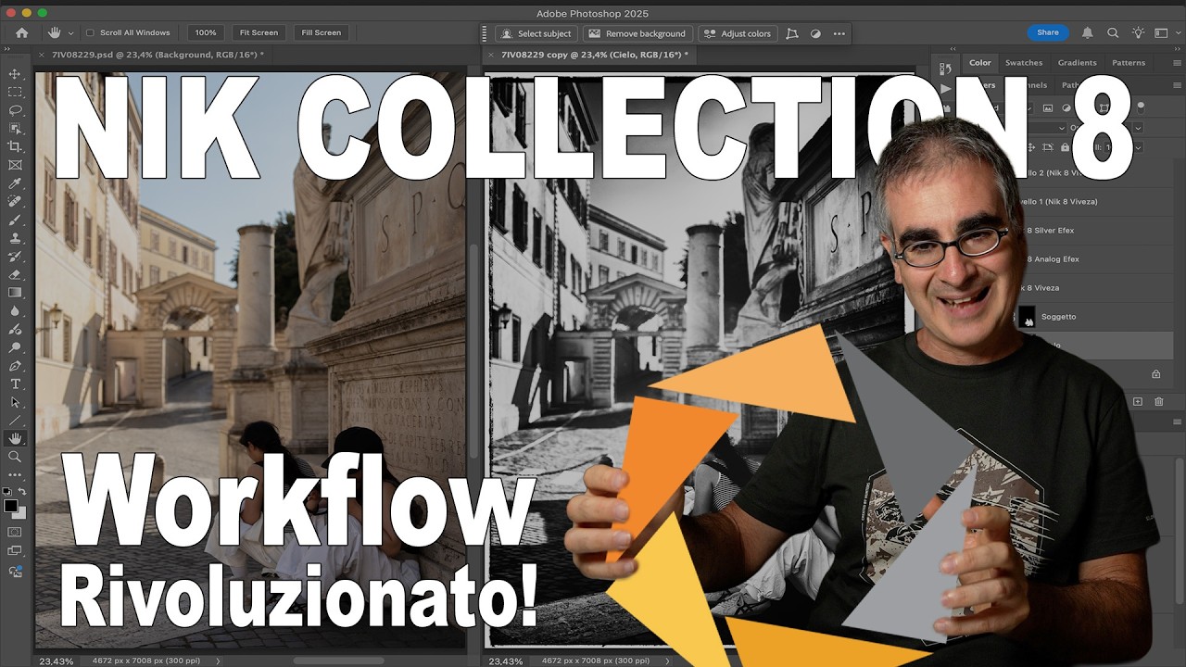Select the Path Selection arrow tool
This screenshot has width=1186, height=667.
(15, 402)
